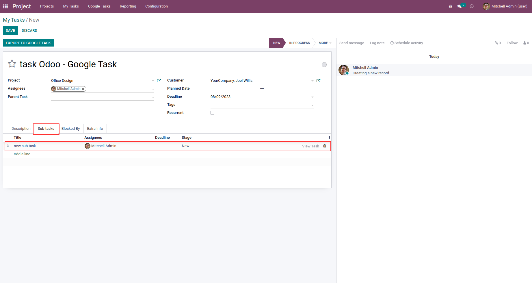Image resolution: width=532 pixels, height=283 pixels.
Task: Click Mitchell Admin user avatar in navbar
Action: 486,6
